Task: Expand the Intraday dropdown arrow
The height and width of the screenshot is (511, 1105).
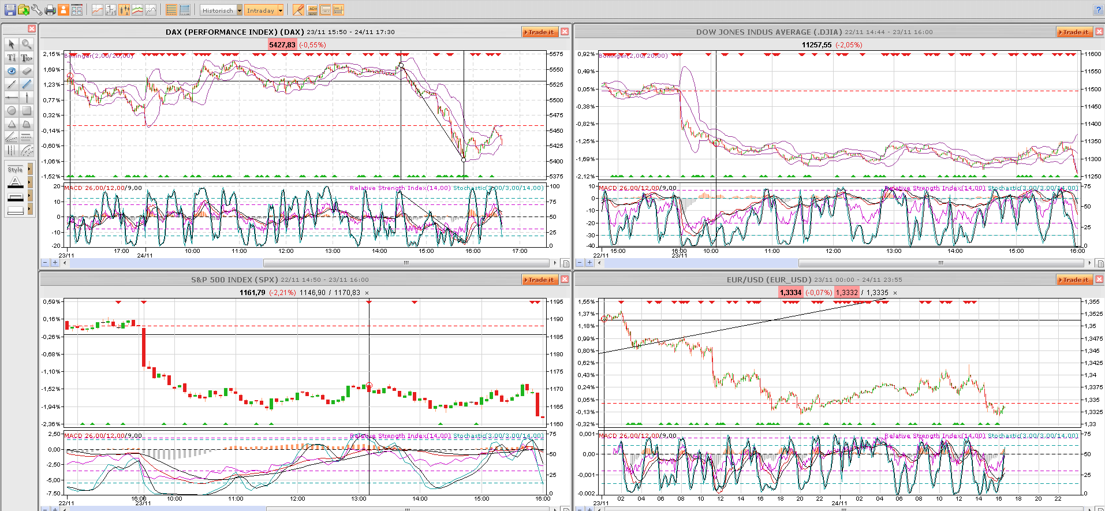Action: pyautogui.click(x=281, y=10)
